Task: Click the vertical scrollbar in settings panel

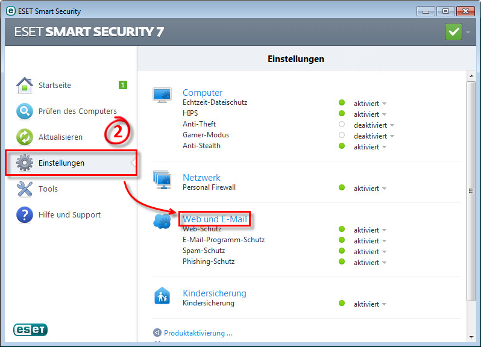Action: point(471,190)
